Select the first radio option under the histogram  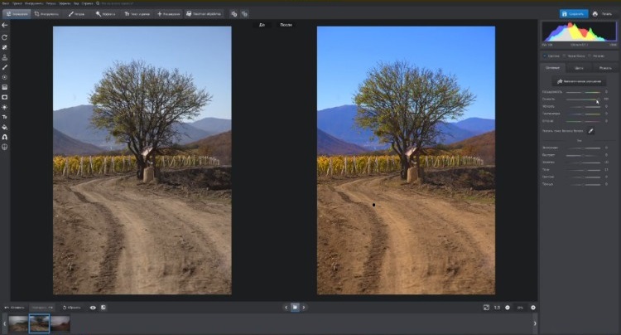[547, 56]
